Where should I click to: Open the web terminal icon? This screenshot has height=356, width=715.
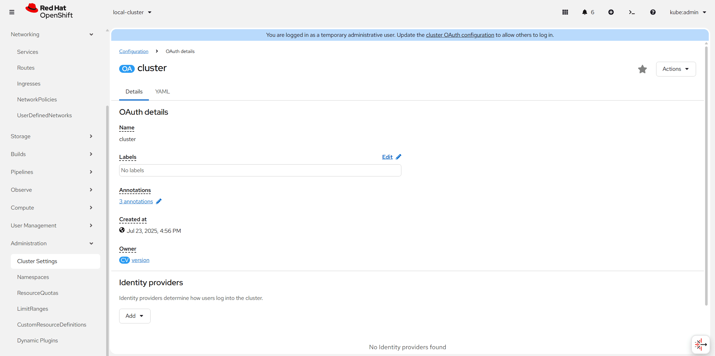point(632,12)
